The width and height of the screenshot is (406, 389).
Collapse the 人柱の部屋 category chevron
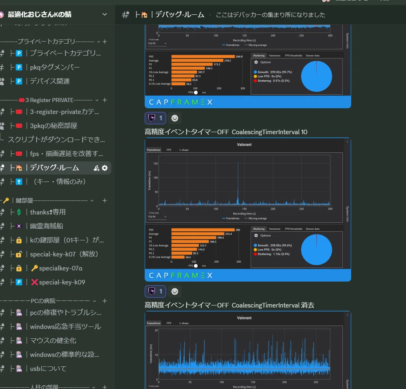tap(94, 387)
